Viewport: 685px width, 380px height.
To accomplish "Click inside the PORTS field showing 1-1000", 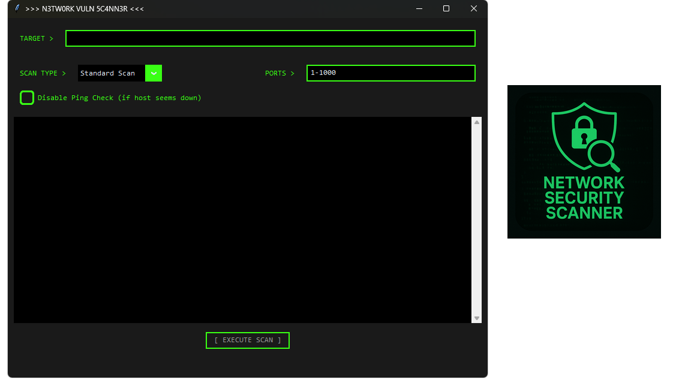I will tap(390, 73).
